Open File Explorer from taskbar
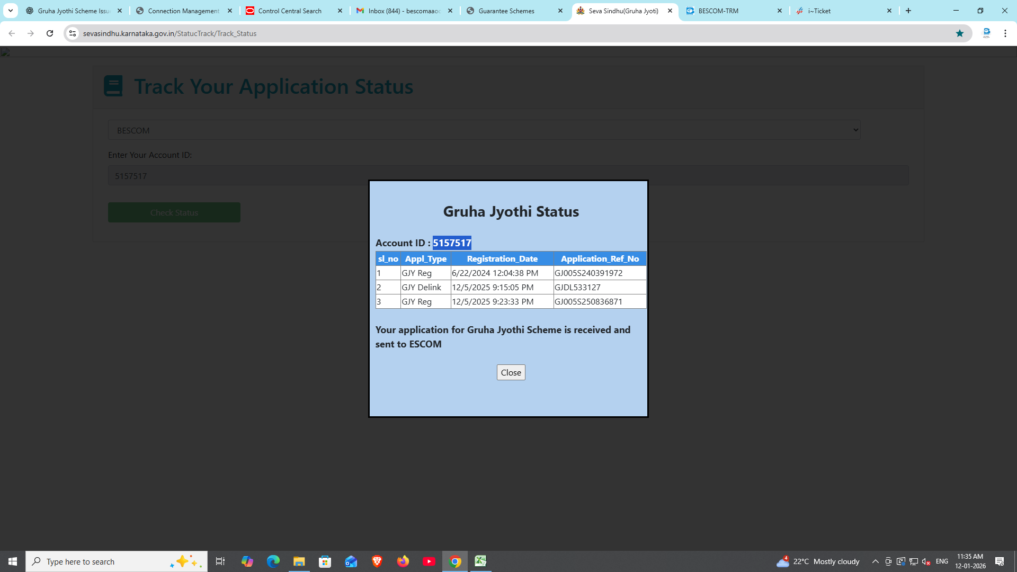Screen dimensions: 1017x572 point(299,561)
